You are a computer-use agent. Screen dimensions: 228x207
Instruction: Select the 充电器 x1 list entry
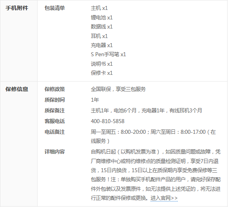(102, 45)
